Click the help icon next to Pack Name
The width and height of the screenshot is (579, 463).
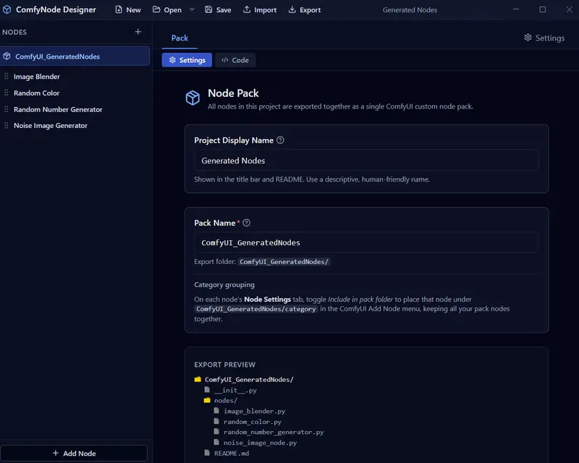click(x=247, y=224)
